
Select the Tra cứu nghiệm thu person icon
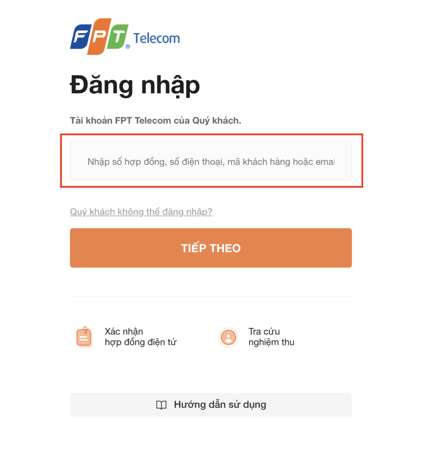click(228, 337)
